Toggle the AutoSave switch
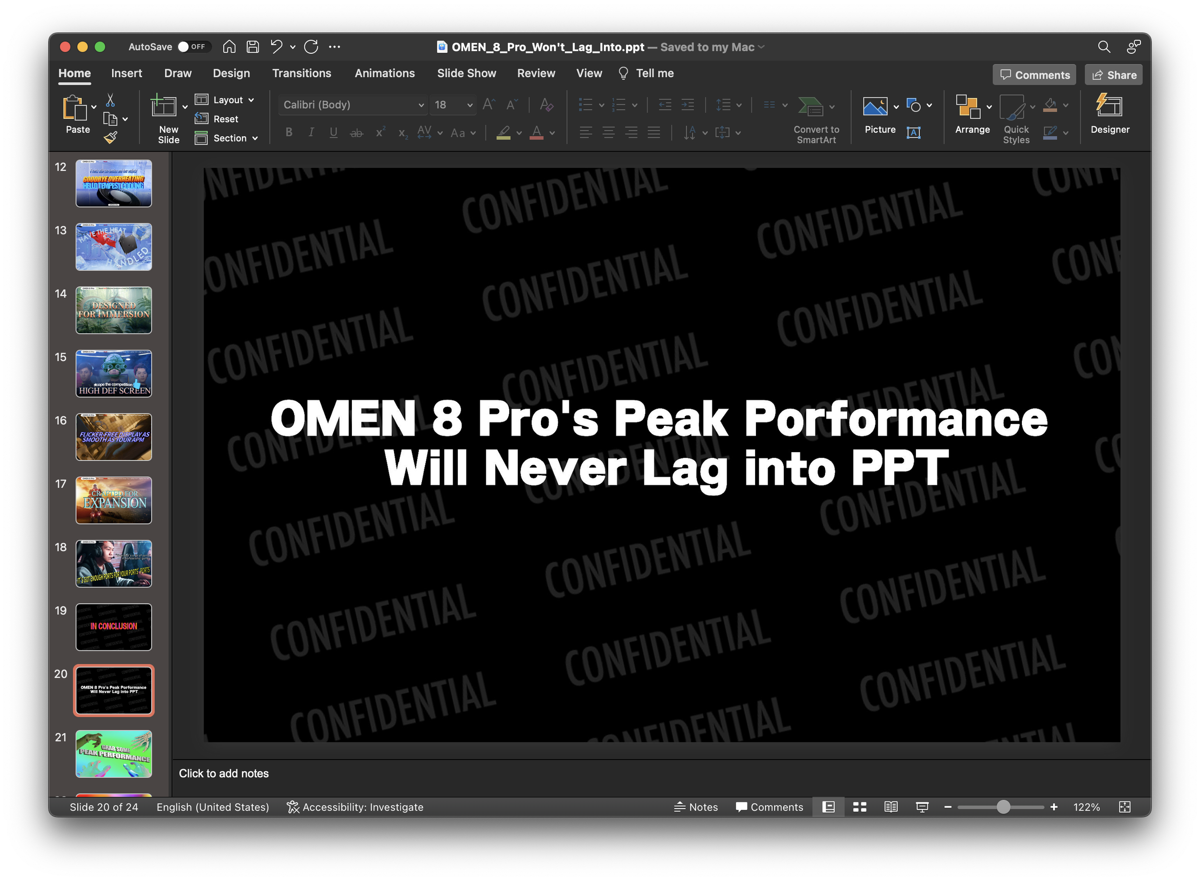 [x=194, y=47]
